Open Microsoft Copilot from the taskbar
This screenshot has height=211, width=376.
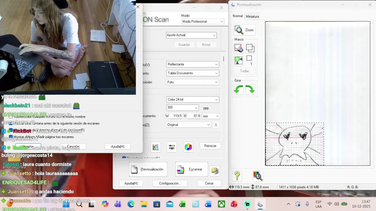(x=105, y=204)
